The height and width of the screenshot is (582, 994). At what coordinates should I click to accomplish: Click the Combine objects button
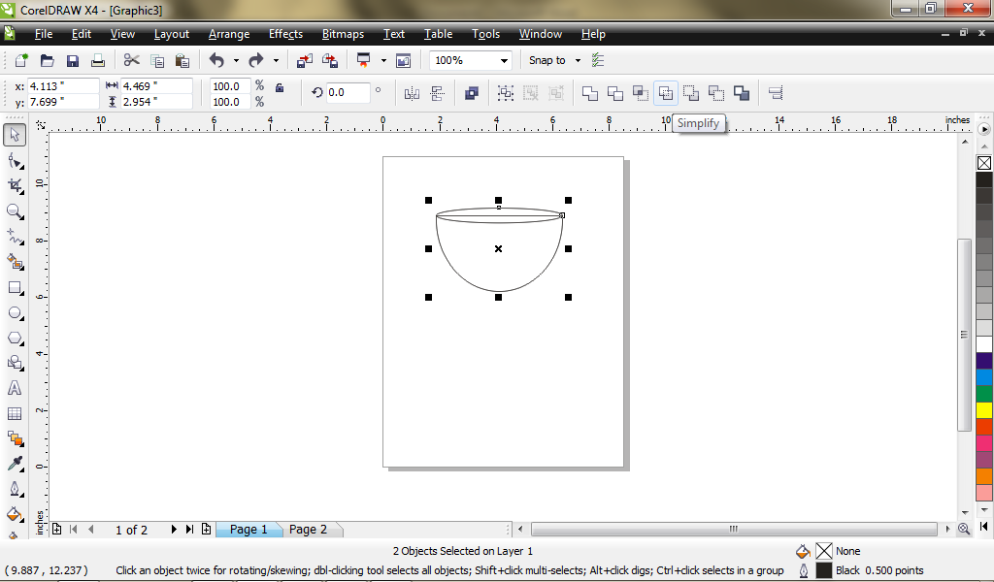[x=472, y=93]
